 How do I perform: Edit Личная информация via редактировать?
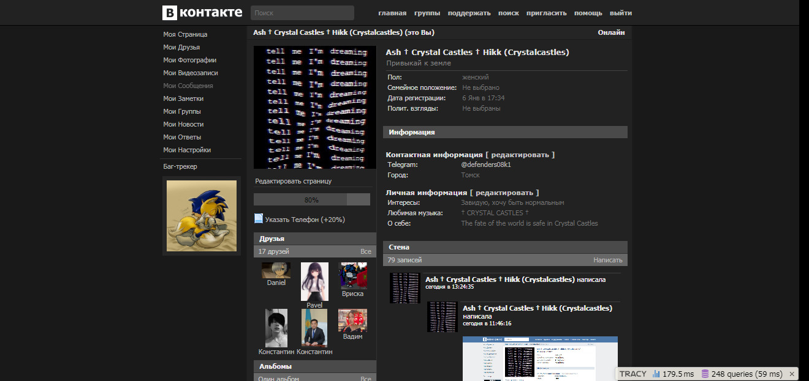click(x=504, y=193)
